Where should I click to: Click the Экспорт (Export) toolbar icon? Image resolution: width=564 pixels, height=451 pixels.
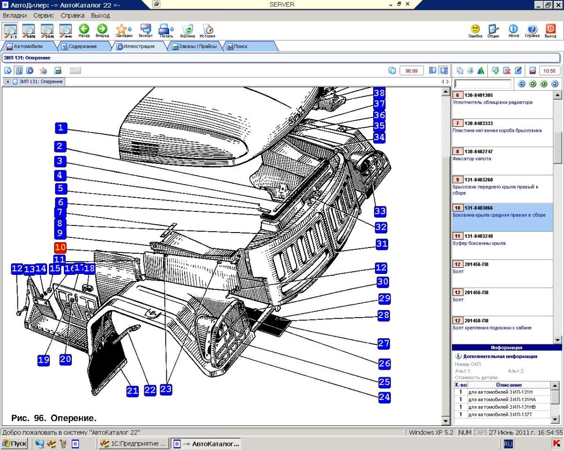pos(145,30)
